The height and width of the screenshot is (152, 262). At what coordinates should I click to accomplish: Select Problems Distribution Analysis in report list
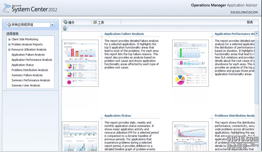pos(30,70)
